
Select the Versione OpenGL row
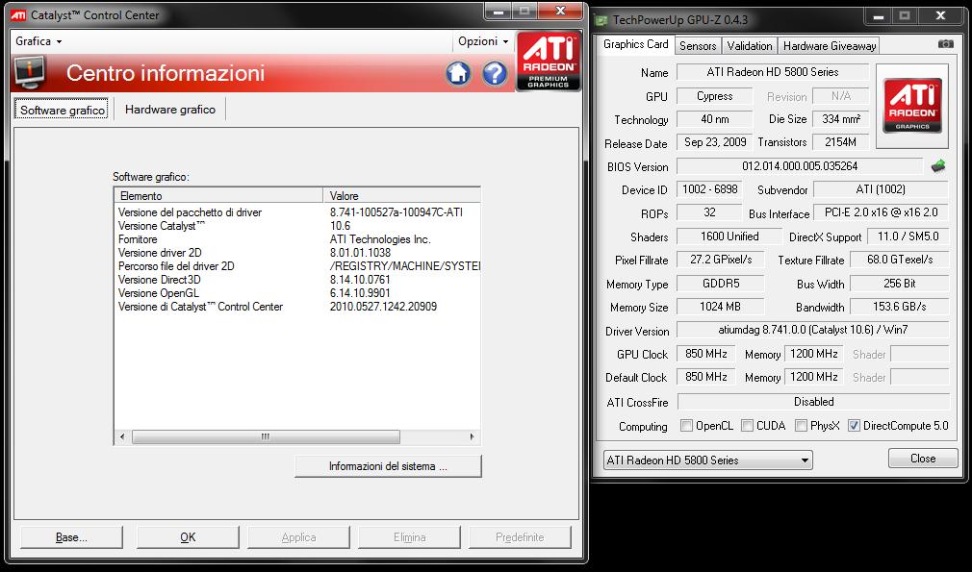(297, 293)
